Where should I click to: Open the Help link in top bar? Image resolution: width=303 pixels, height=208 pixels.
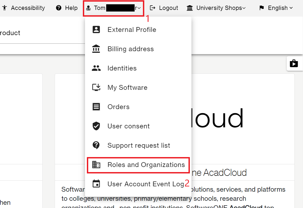[x=67, y=8]
